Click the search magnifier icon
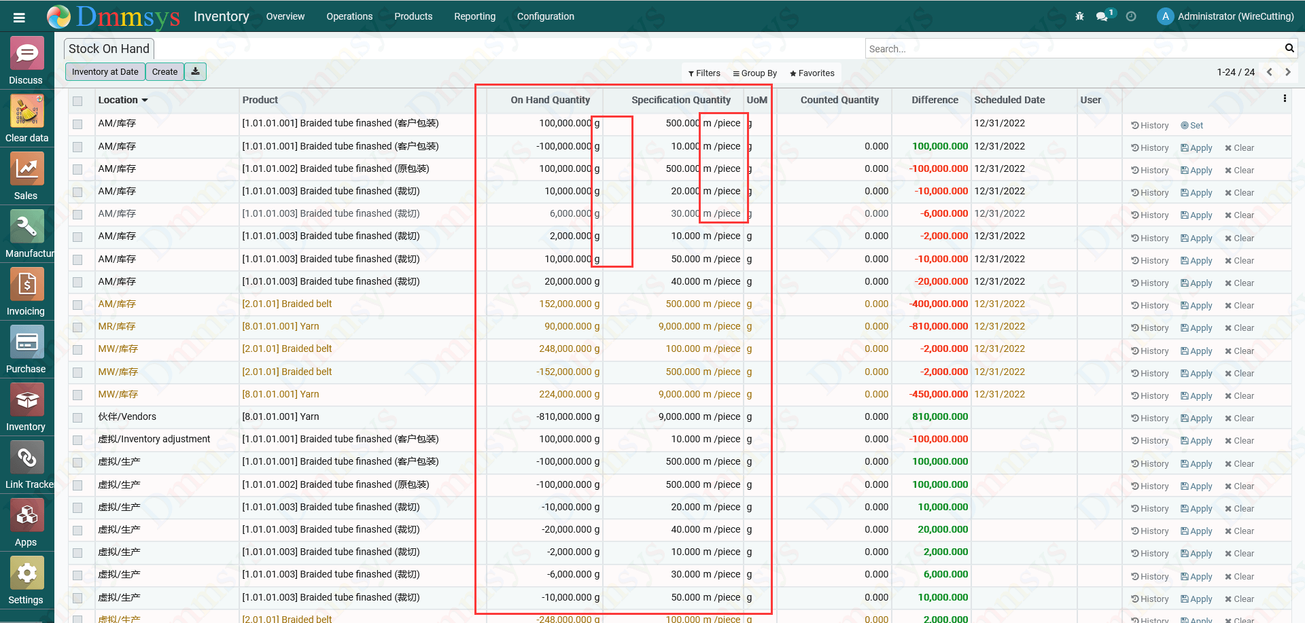 click(1289, 48)
